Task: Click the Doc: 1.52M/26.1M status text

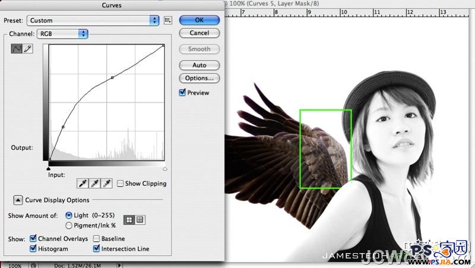Action: coord(78,266)
